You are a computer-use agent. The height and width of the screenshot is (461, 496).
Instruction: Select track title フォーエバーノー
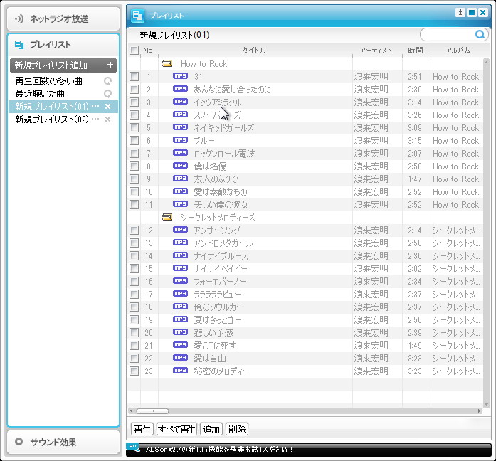click(220, 282)
